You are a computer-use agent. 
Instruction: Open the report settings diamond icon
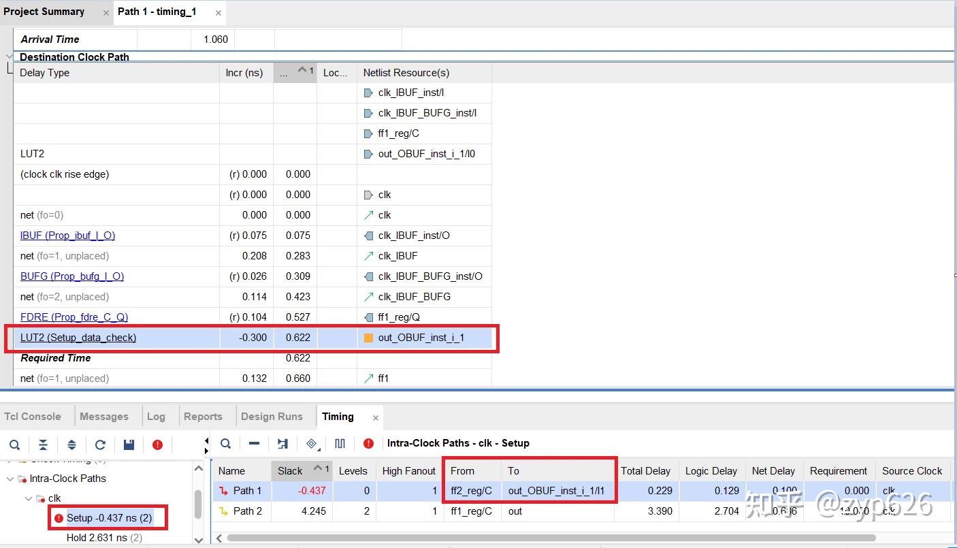(312, 444)
